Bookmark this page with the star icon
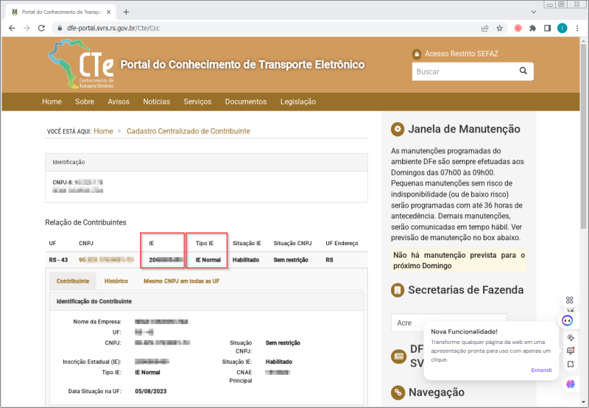This screenshot has height=408, width=589. click(x=500, y=28)
